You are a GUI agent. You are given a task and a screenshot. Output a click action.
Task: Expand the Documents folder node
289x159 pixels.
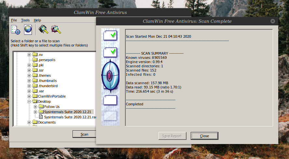pyautogui.click(x=29, y=122)
